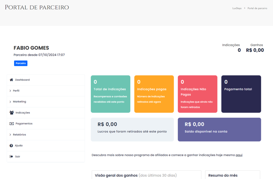The height and width of the screenshot is (179, 273).
Task: Click the Pagamentos money icon
Action: point(12,123)
